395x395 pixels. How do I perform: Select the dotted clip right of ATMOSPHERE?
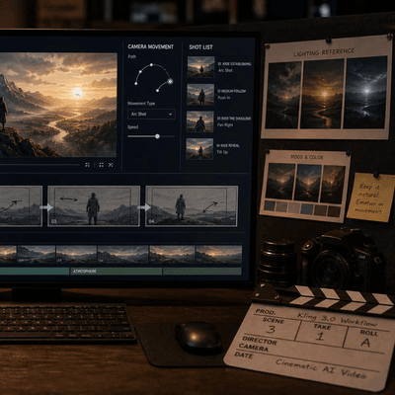(202, 272)
